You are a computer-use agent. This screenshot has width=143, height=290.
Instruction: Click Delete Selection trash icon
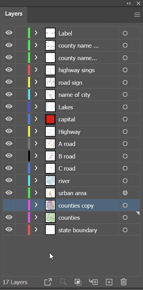(x=124, y=282)
